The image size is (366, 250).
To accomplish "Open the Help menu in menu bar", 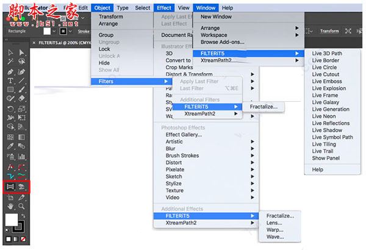I will tap(228, 8).
